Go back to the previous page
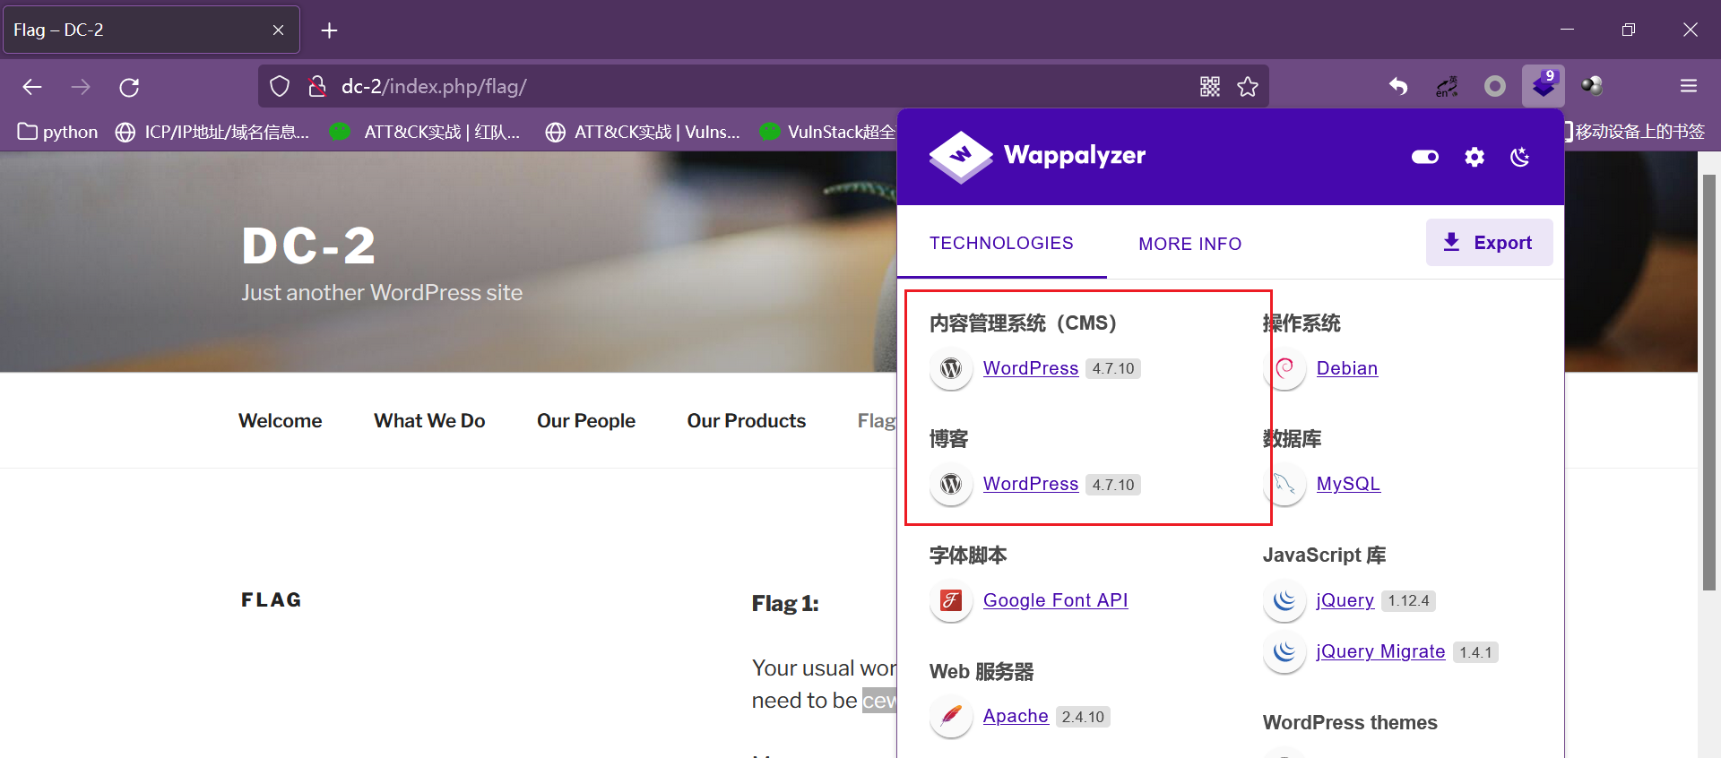This screenshot has width=1721, height=758. [x=32, y=87]
